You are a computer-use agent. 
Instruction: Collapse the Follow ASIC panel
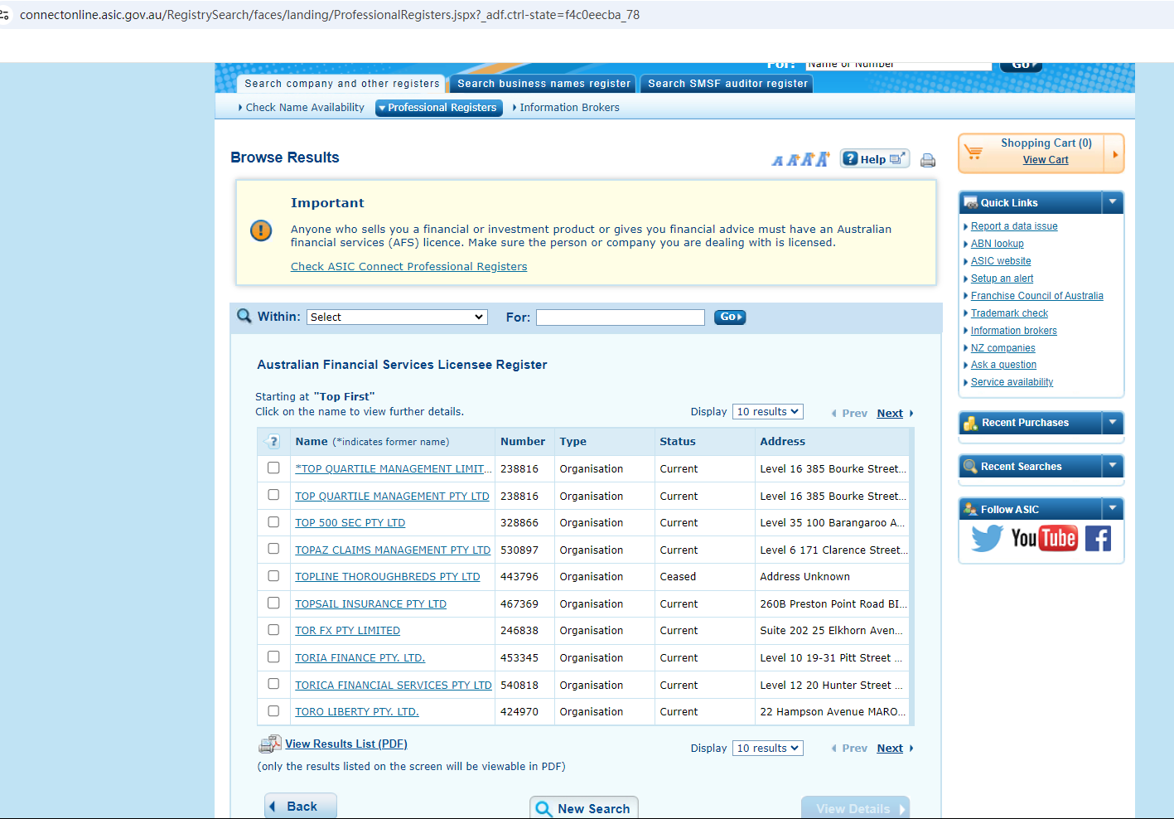tap(1113, 508)
